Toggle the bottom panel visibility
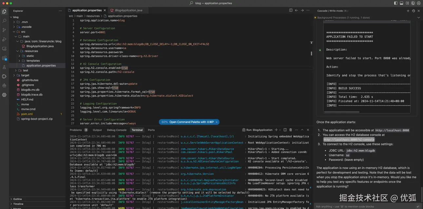The width and height of the screenshot is (423, 209). [402, 3]
